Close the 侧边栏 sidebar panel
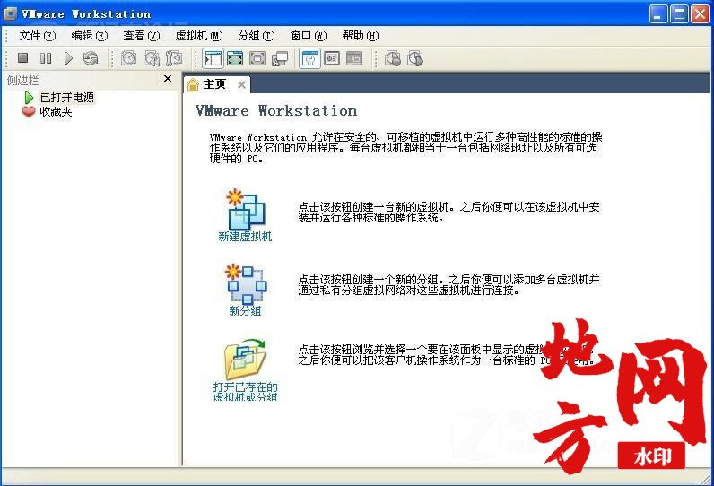Screen dimensions: 714x486 (x=168, y=79)
